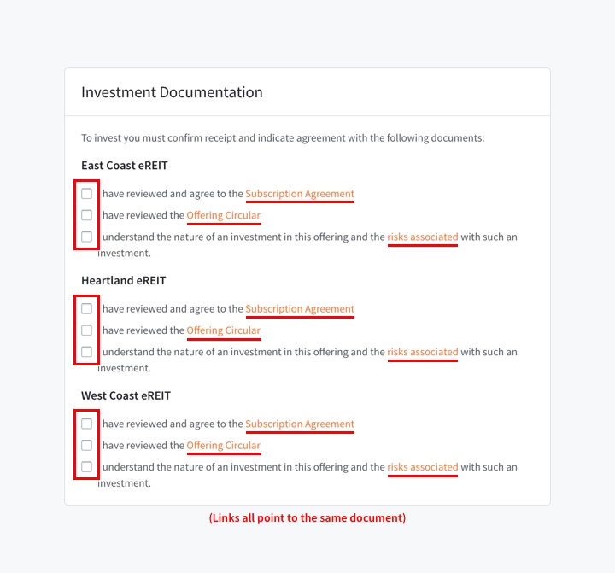View Heartland eREIT Offering Circular link
This screenshot has width=615, height=573.
point(223,330)
